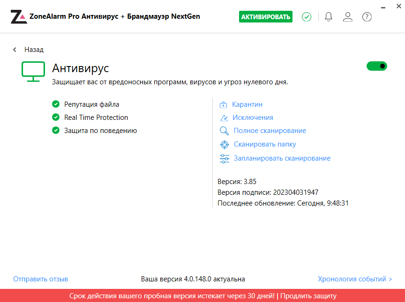
Task: Click the green protection status checkmark icon
Action: (x=307, y=17)
